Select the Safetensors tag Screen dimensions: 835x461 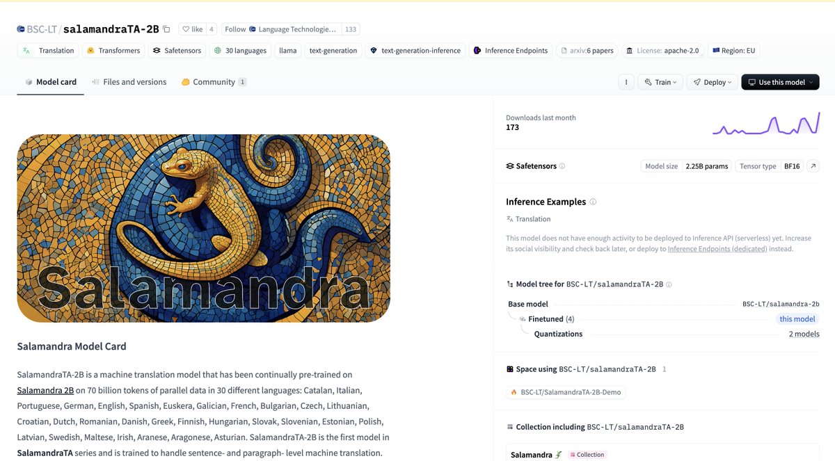(x=177, y=50)
